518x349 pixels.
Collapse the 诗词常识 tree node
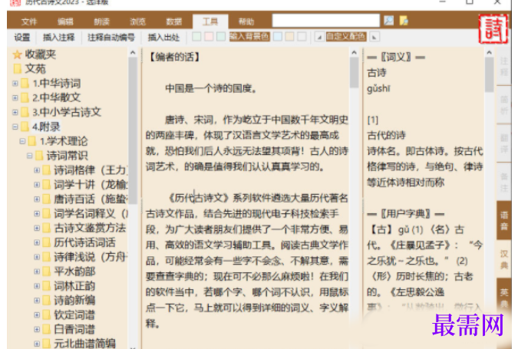click(30, 156)
